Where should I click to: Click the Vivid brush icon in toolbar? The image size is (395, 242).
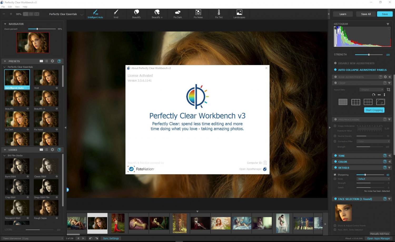pyautogui.click(x=116, y=12)
